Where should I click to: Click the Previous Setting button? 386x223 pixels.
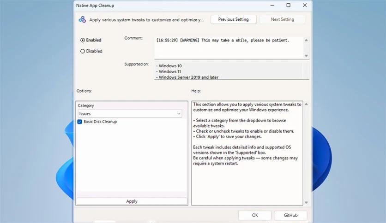233,19
